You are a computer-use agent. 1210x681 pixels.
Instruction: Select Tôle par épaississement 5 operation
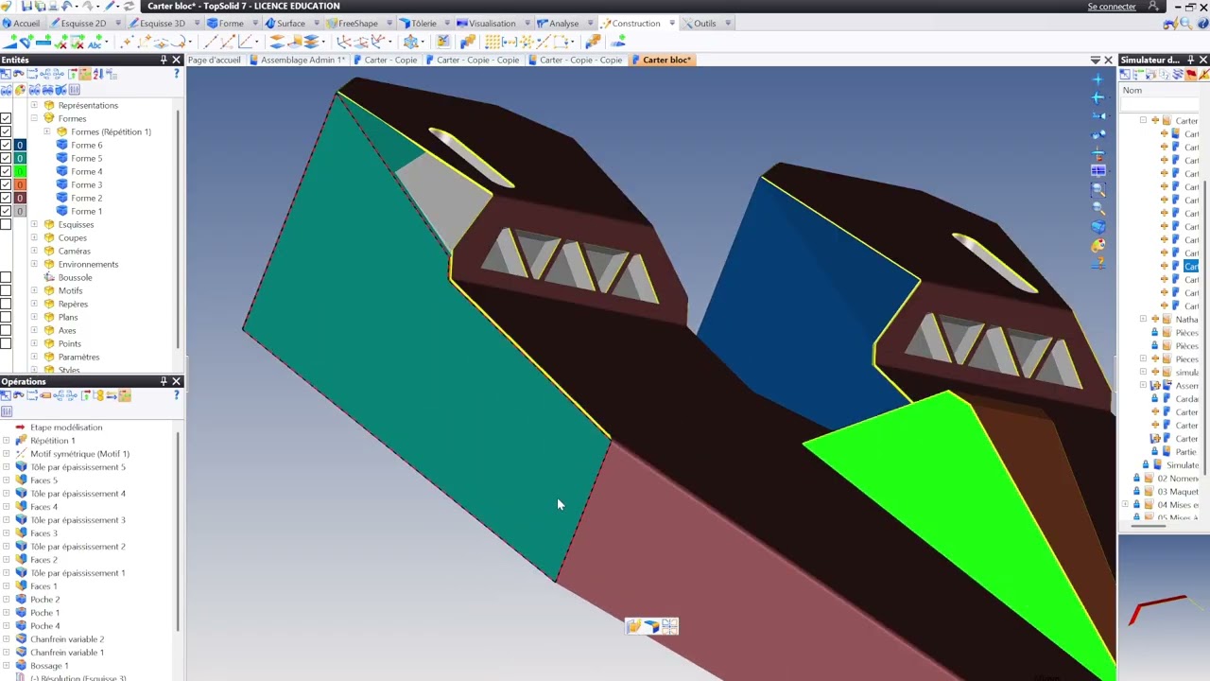[x=78, y=466]
